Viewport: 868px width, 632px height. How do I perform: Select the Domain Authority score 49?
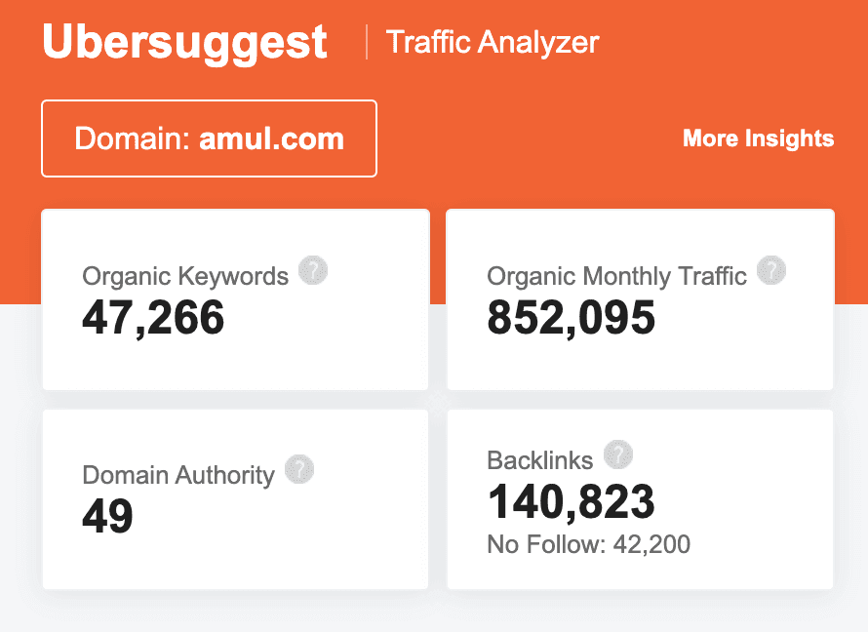coord(107,516)
